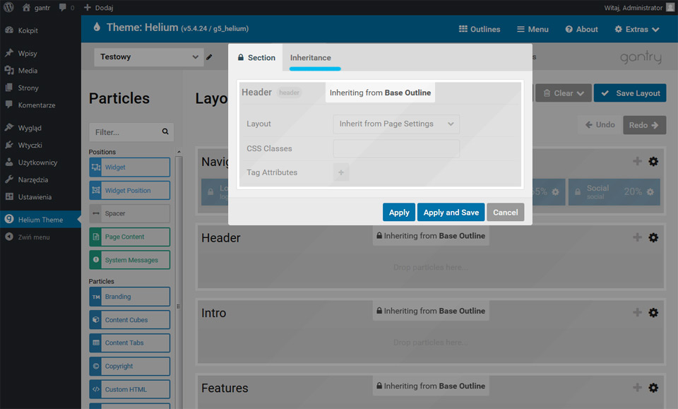Expand the Extras menu
The image size is (678, 409).
(x=636, y=29)
